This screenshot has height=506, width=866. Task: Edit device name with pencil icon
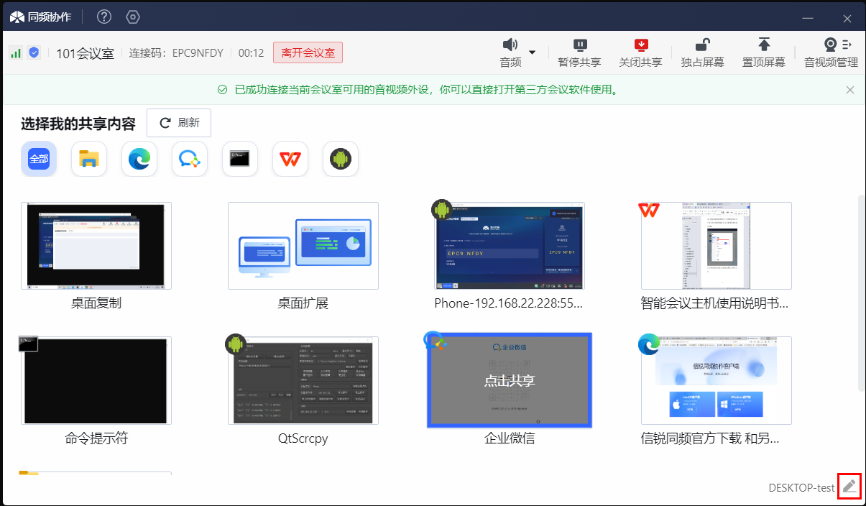coord(849,487)
